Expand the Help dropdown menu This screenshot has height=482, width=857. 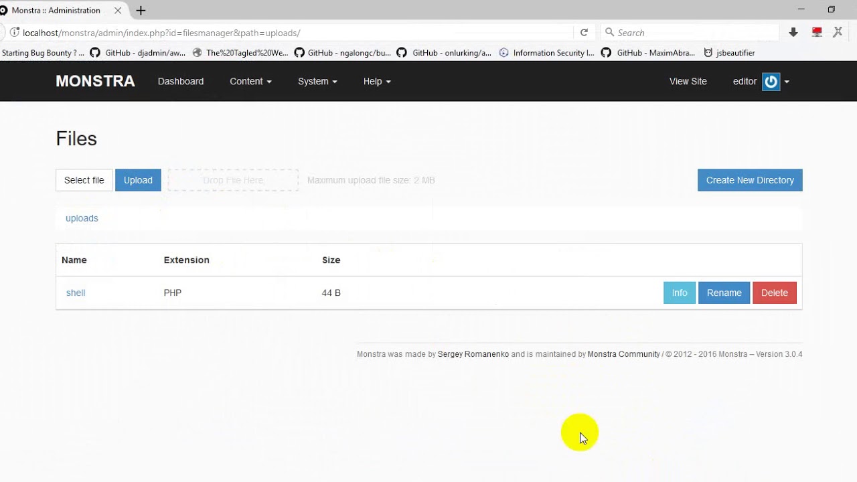point(377,81)
